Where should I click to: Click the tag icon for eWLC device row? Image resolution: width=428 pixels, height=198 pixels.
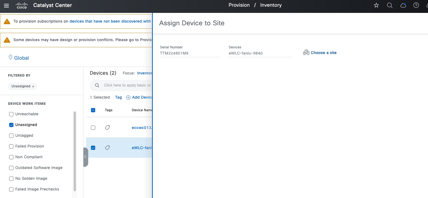(x=107, y=147)
